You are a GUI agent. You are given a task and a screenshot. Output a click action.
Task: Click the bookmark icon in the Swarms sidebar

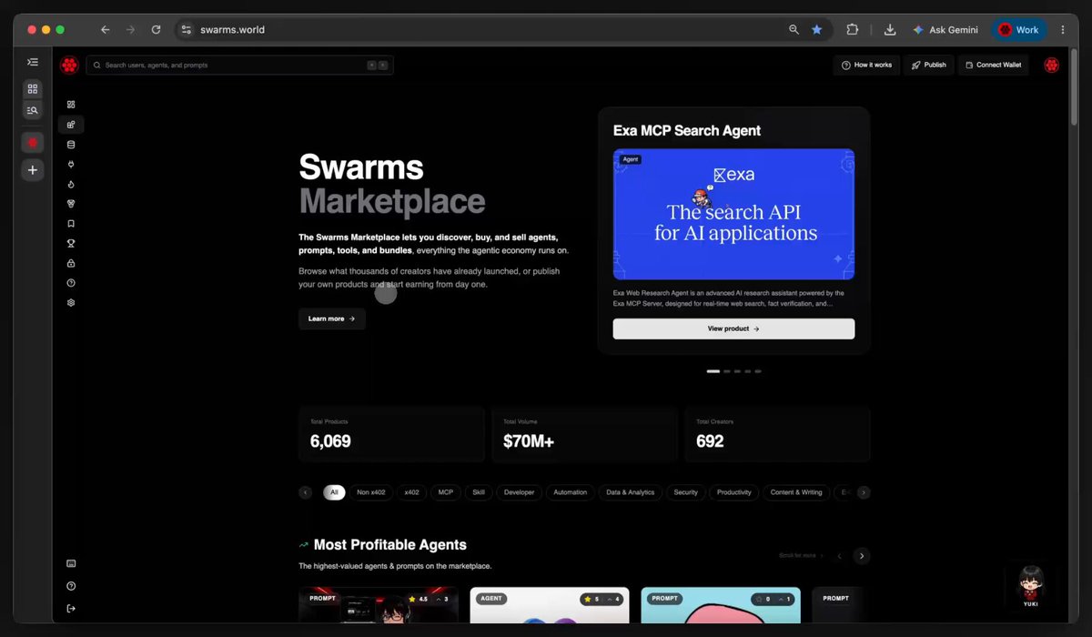(71, 224)
